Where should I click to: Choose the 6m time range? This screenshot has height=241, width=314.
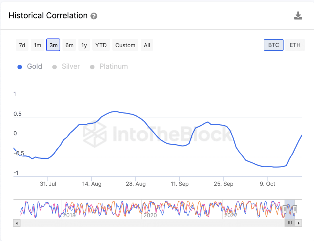[x=69, y=45]
